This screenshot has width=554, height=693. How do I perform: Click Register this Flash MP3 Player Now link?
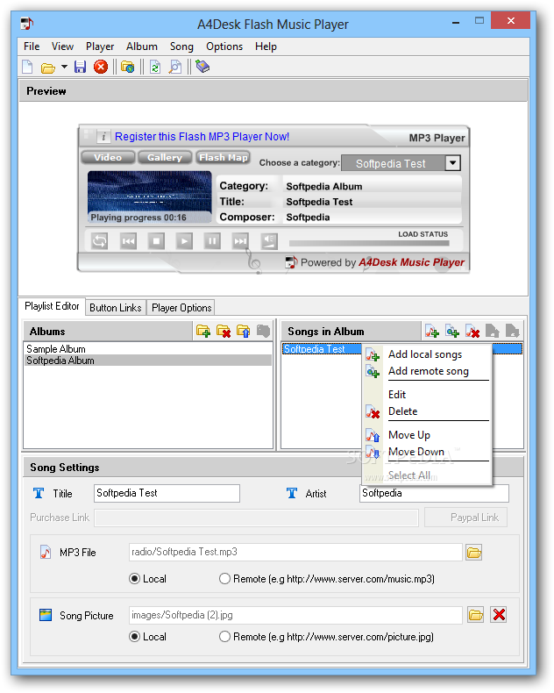(202, 137)
